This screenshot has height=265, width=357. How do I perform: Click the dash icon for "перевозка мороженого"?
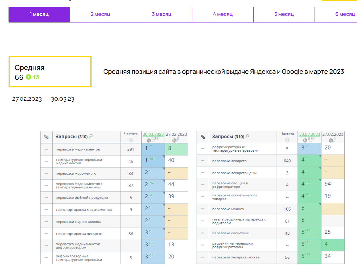coord(46,173)
